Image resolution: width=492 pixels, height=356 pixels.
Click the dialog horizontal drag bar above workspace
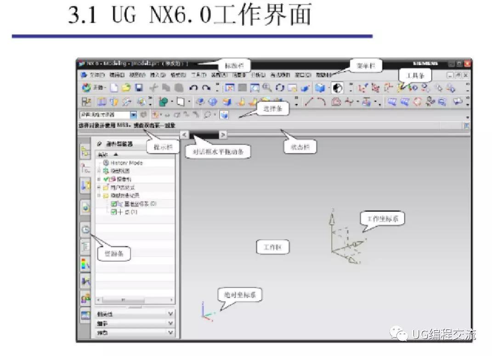(x=202, y=134)
